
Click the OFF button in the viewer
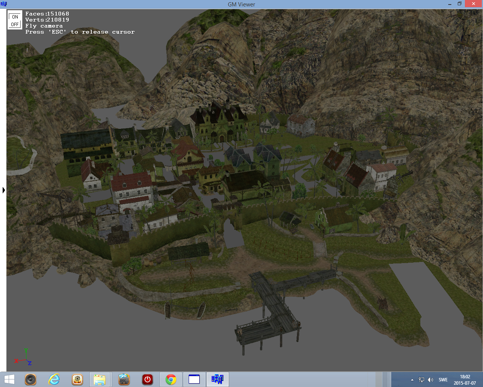pos(15,24)
